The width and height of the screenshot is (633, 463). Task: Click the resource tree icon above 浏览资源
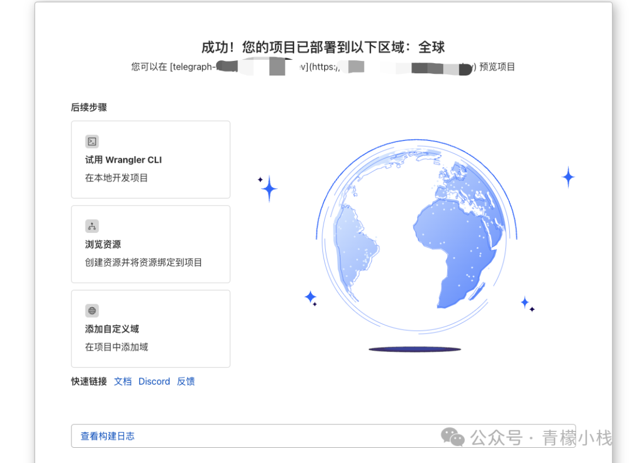click(x=92, y=226)
